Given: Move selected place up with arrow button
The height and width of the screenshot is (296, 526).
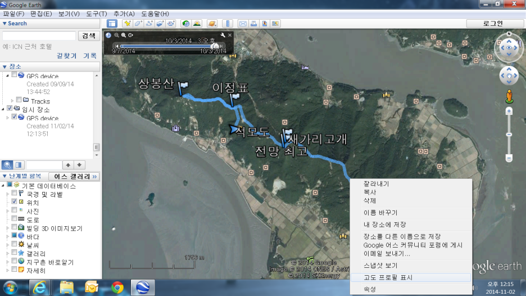Looking at the screenshot, I should [68, 165].
